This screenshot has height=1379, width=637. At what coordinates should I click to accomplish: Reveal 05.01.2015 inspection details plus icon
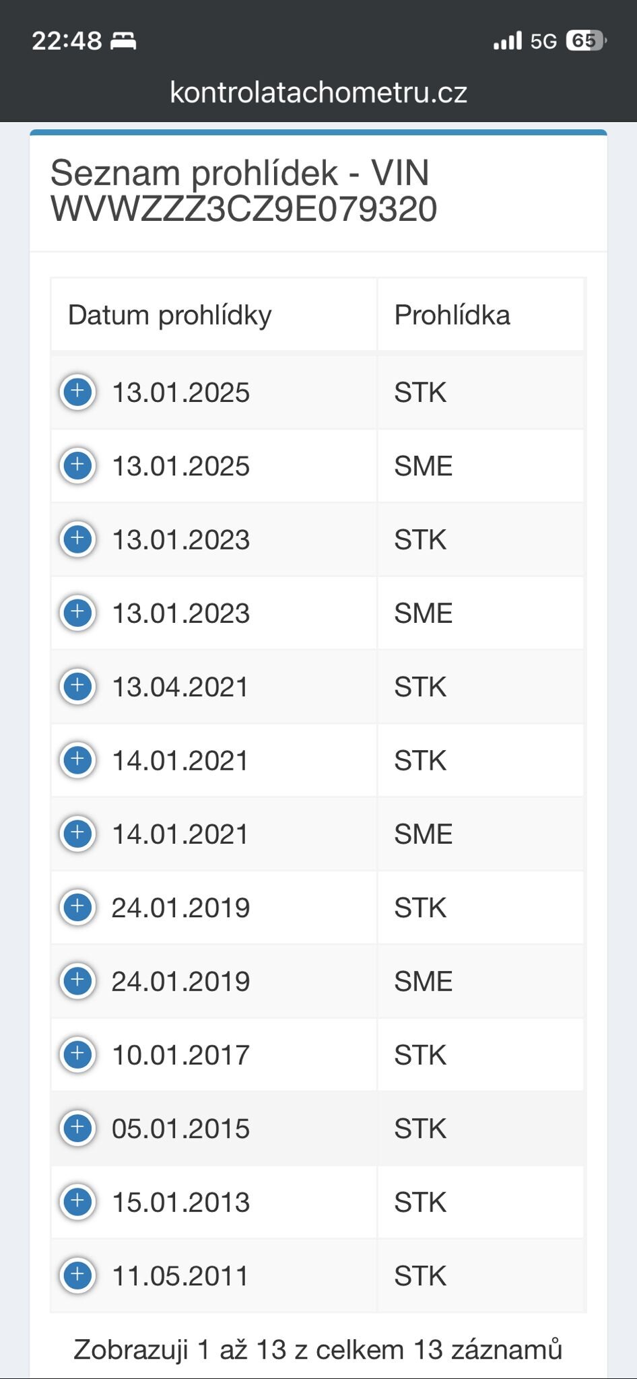pos(77,1128)
